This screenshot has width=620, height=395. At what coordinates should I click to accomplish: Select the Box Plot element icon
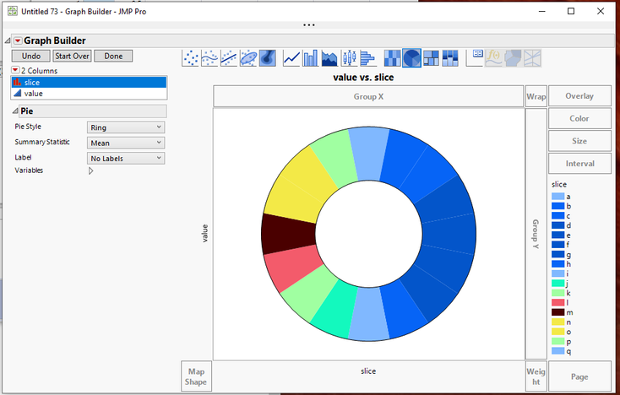(x=349, y=58)
